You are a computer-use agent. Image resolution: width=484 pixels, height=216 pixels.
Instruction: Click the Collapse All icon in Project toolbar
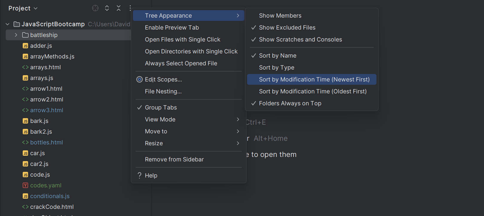click(119, 8)
